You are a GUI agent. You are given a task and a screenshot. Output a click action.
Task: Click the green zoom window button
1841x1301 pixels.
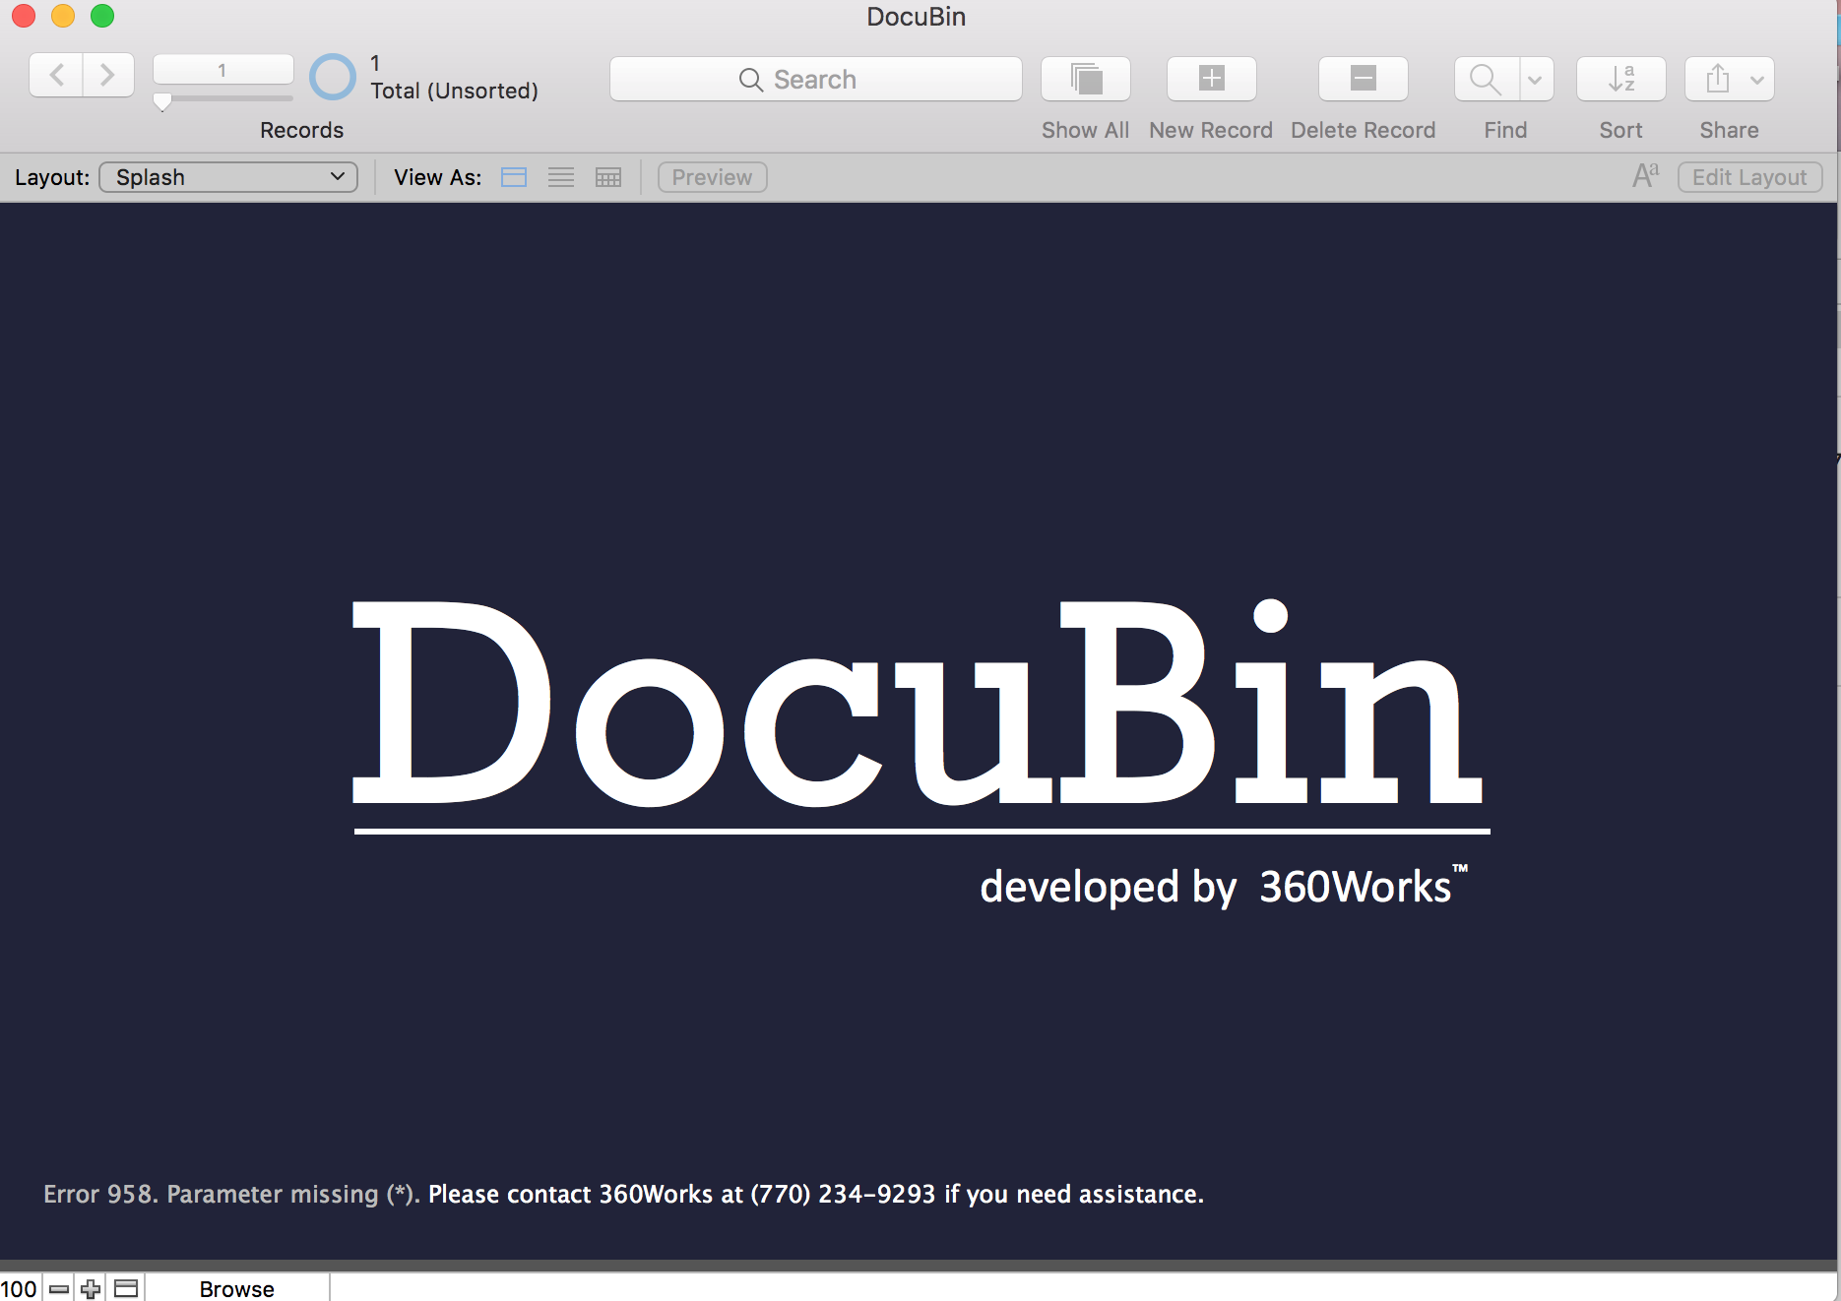coord(102,16)
